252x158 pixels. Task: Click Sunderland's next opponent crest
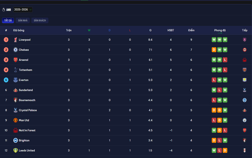(x=244, y=90)
